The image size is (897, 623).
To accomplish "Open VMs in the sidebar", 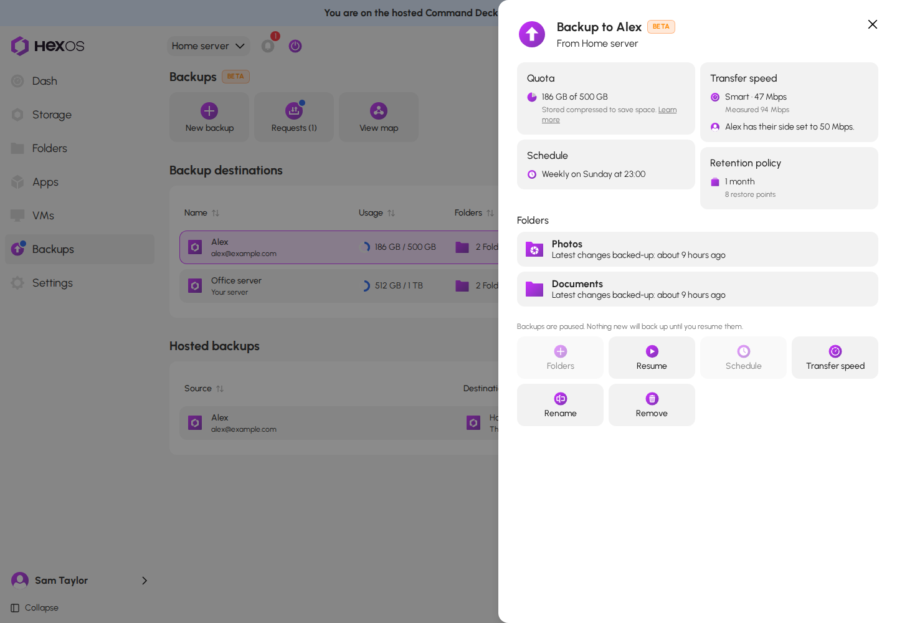I will [80, 216].
